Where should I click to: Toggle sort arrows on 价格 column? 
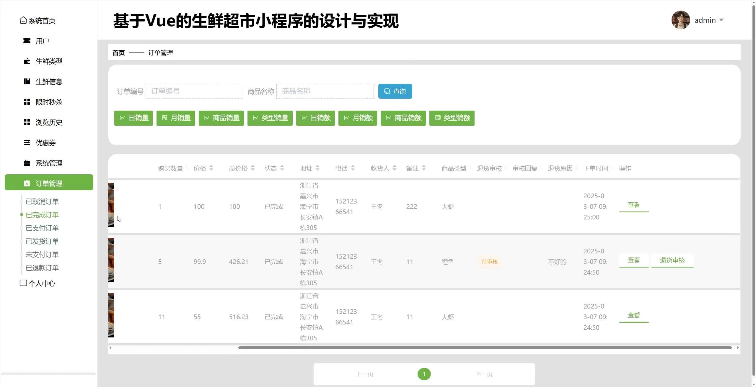(211, 168)
